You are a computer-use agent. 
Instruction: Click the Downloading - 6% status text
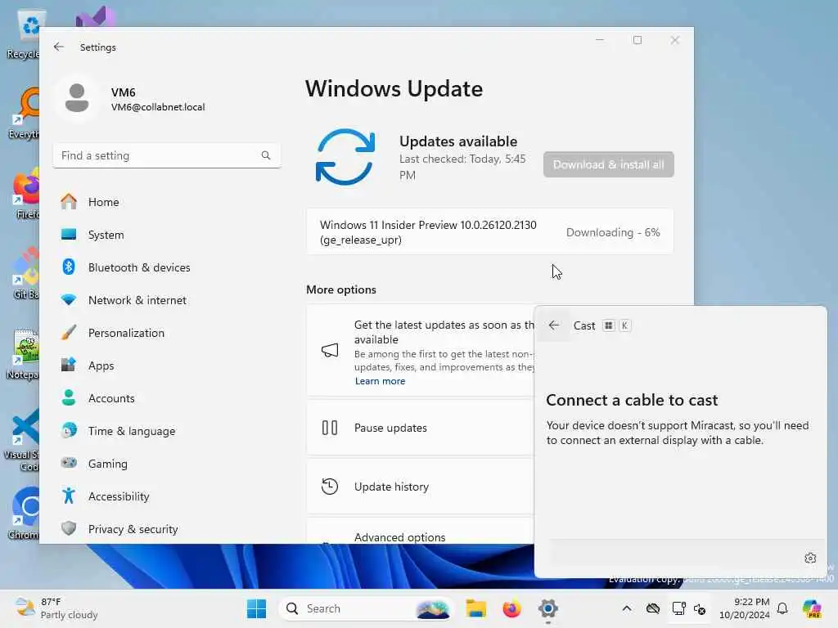coord(613,232)
